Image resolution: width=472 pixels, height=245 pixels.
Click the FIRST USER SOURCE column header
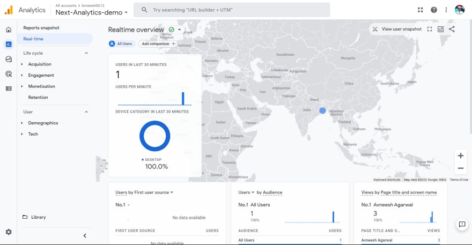(x=135, y=231)
